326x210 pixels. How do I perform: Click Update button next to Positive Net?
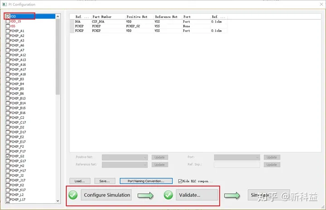160,157
